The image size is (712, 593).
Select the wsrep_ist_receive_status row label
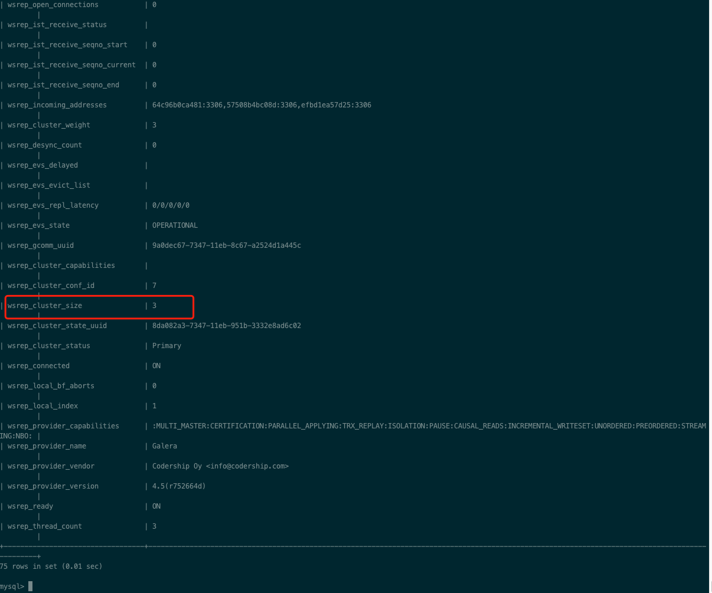[57, 25]
